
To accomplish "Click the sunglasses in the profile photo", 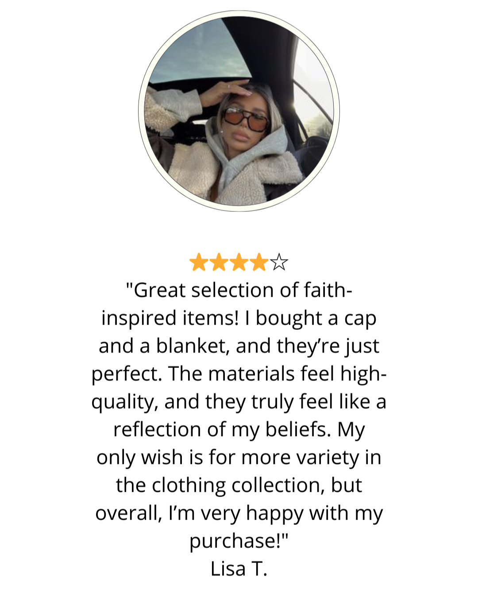I will pos(246,119).
